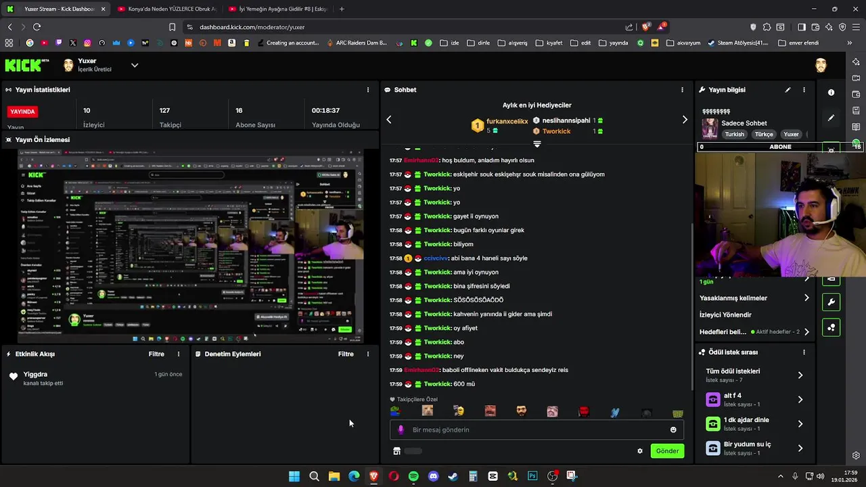This screenshot has height=487, width=866.
Task: Click the Brave Shields lion icon in the address bar
Action: tap(646, 27)
